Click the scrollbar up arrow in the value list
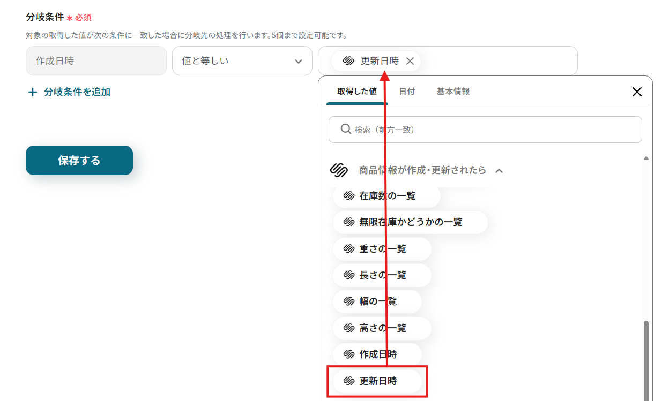This screenshot has width=662, height=401. tap(646, 158)
